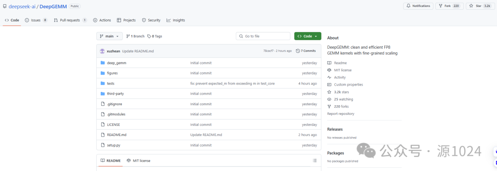Click the xuzhean avatar image

[102, 51]
